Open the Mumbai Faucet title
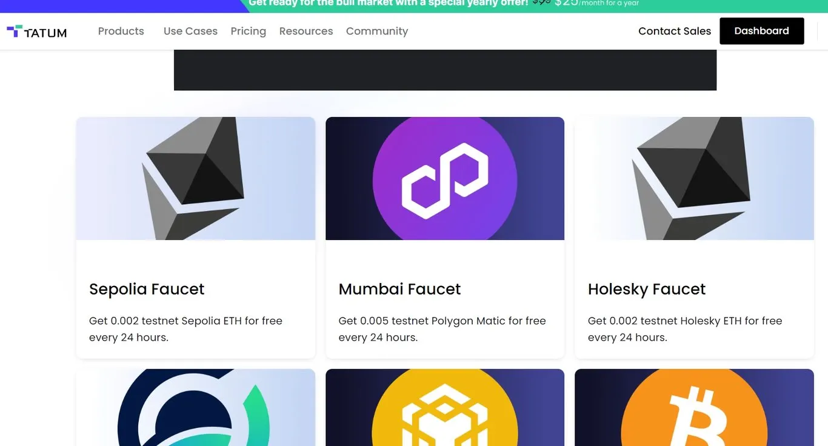Viewport: 828px width, 446px height. [399, 289]
